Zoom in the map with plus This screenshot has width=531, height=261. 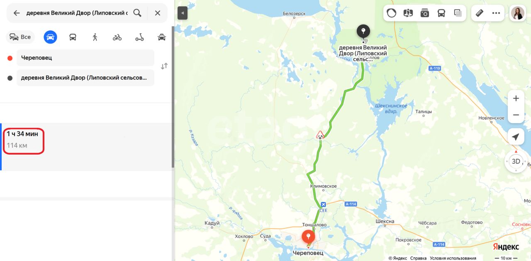point(516,98)
